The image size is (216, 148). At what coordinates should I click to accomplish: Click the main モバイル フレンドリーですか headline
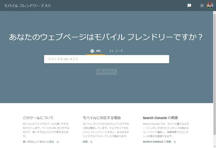[x=106, y=37]
